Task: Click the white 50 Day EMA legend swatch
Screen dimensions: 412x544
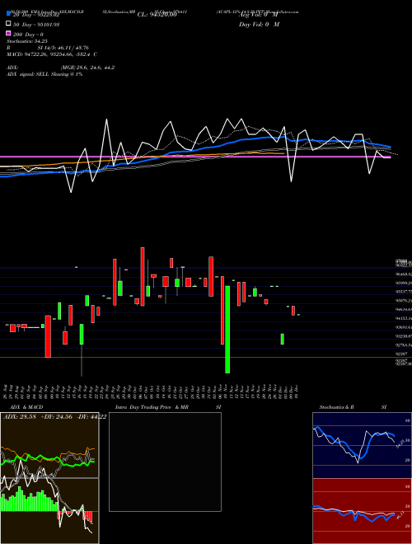Action: click(8, 24)
